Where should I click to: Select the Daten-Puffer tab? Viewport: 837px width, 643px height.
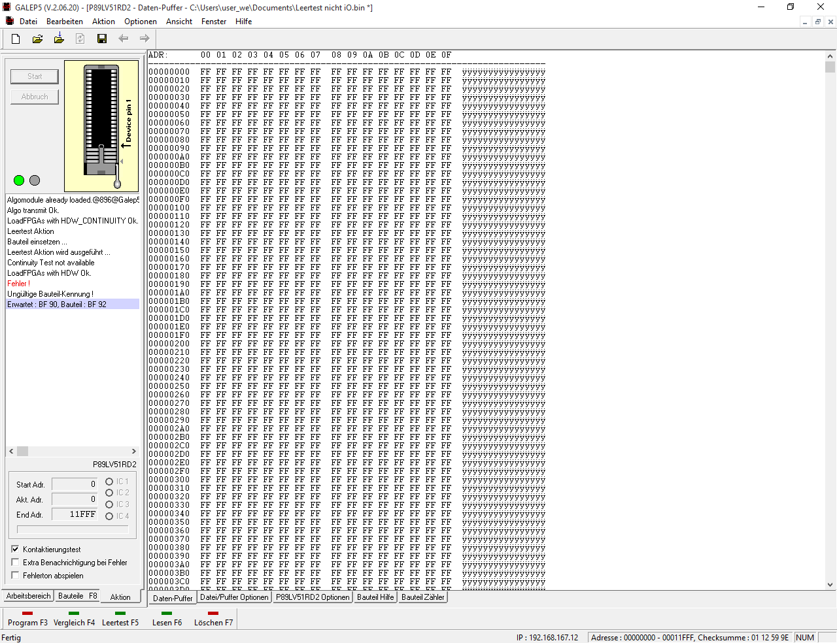pyautogui.click(x=173, y=598)
